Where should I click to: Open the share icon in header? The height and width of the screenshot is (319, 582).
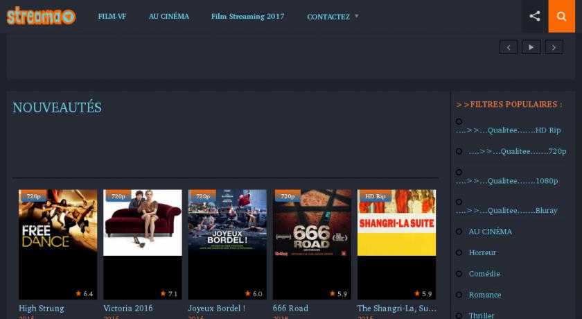(534, 16)
